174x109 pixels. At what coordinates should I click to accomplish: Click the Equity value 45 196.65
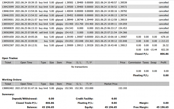111,107
